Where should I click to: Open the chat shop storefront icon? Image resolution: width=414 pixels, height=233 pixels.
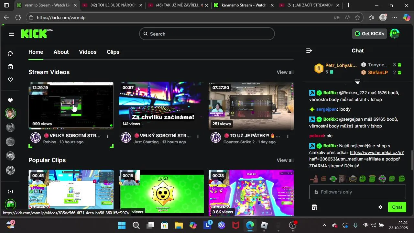(314, 207)
